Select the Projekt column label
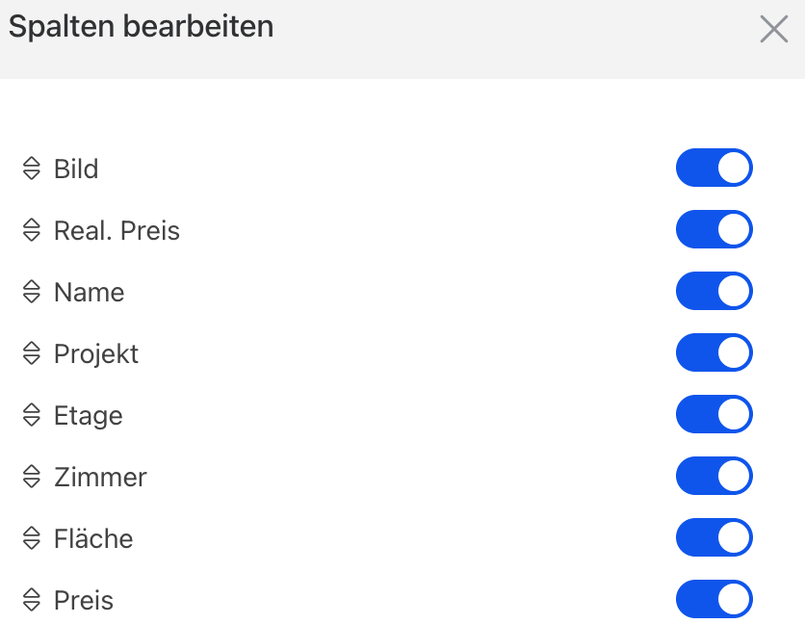 [96, 353]
